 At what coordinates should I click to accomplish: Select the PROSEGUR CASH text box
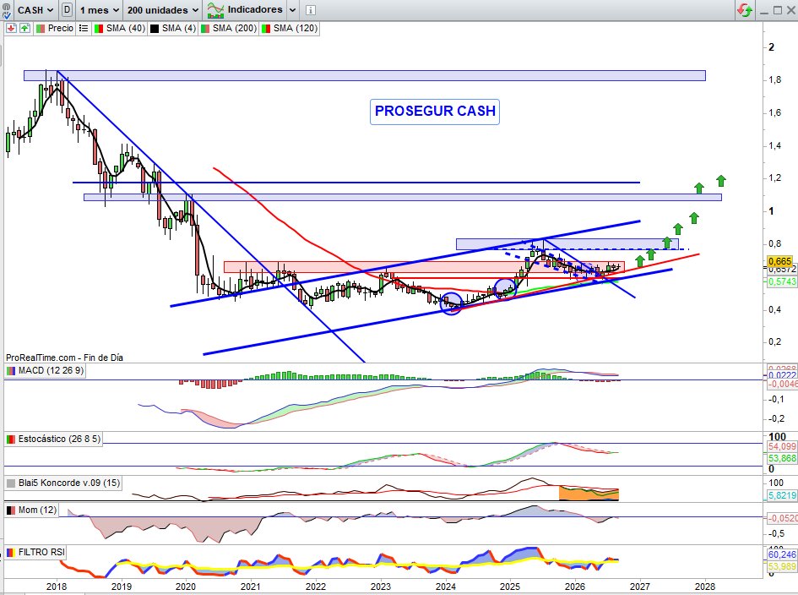(x=435, y=112)
